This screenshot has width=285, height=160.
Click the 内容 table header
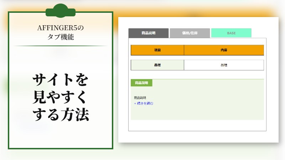pos(224,50)
